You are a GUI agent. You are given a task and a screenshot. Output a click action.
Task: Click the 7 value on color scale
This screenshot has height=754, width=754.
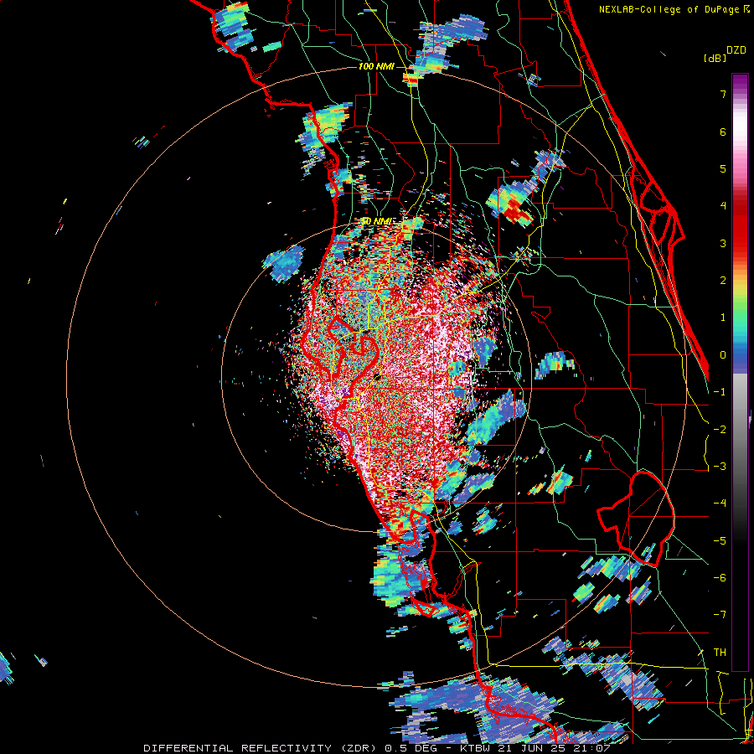(x=723, y=94)
